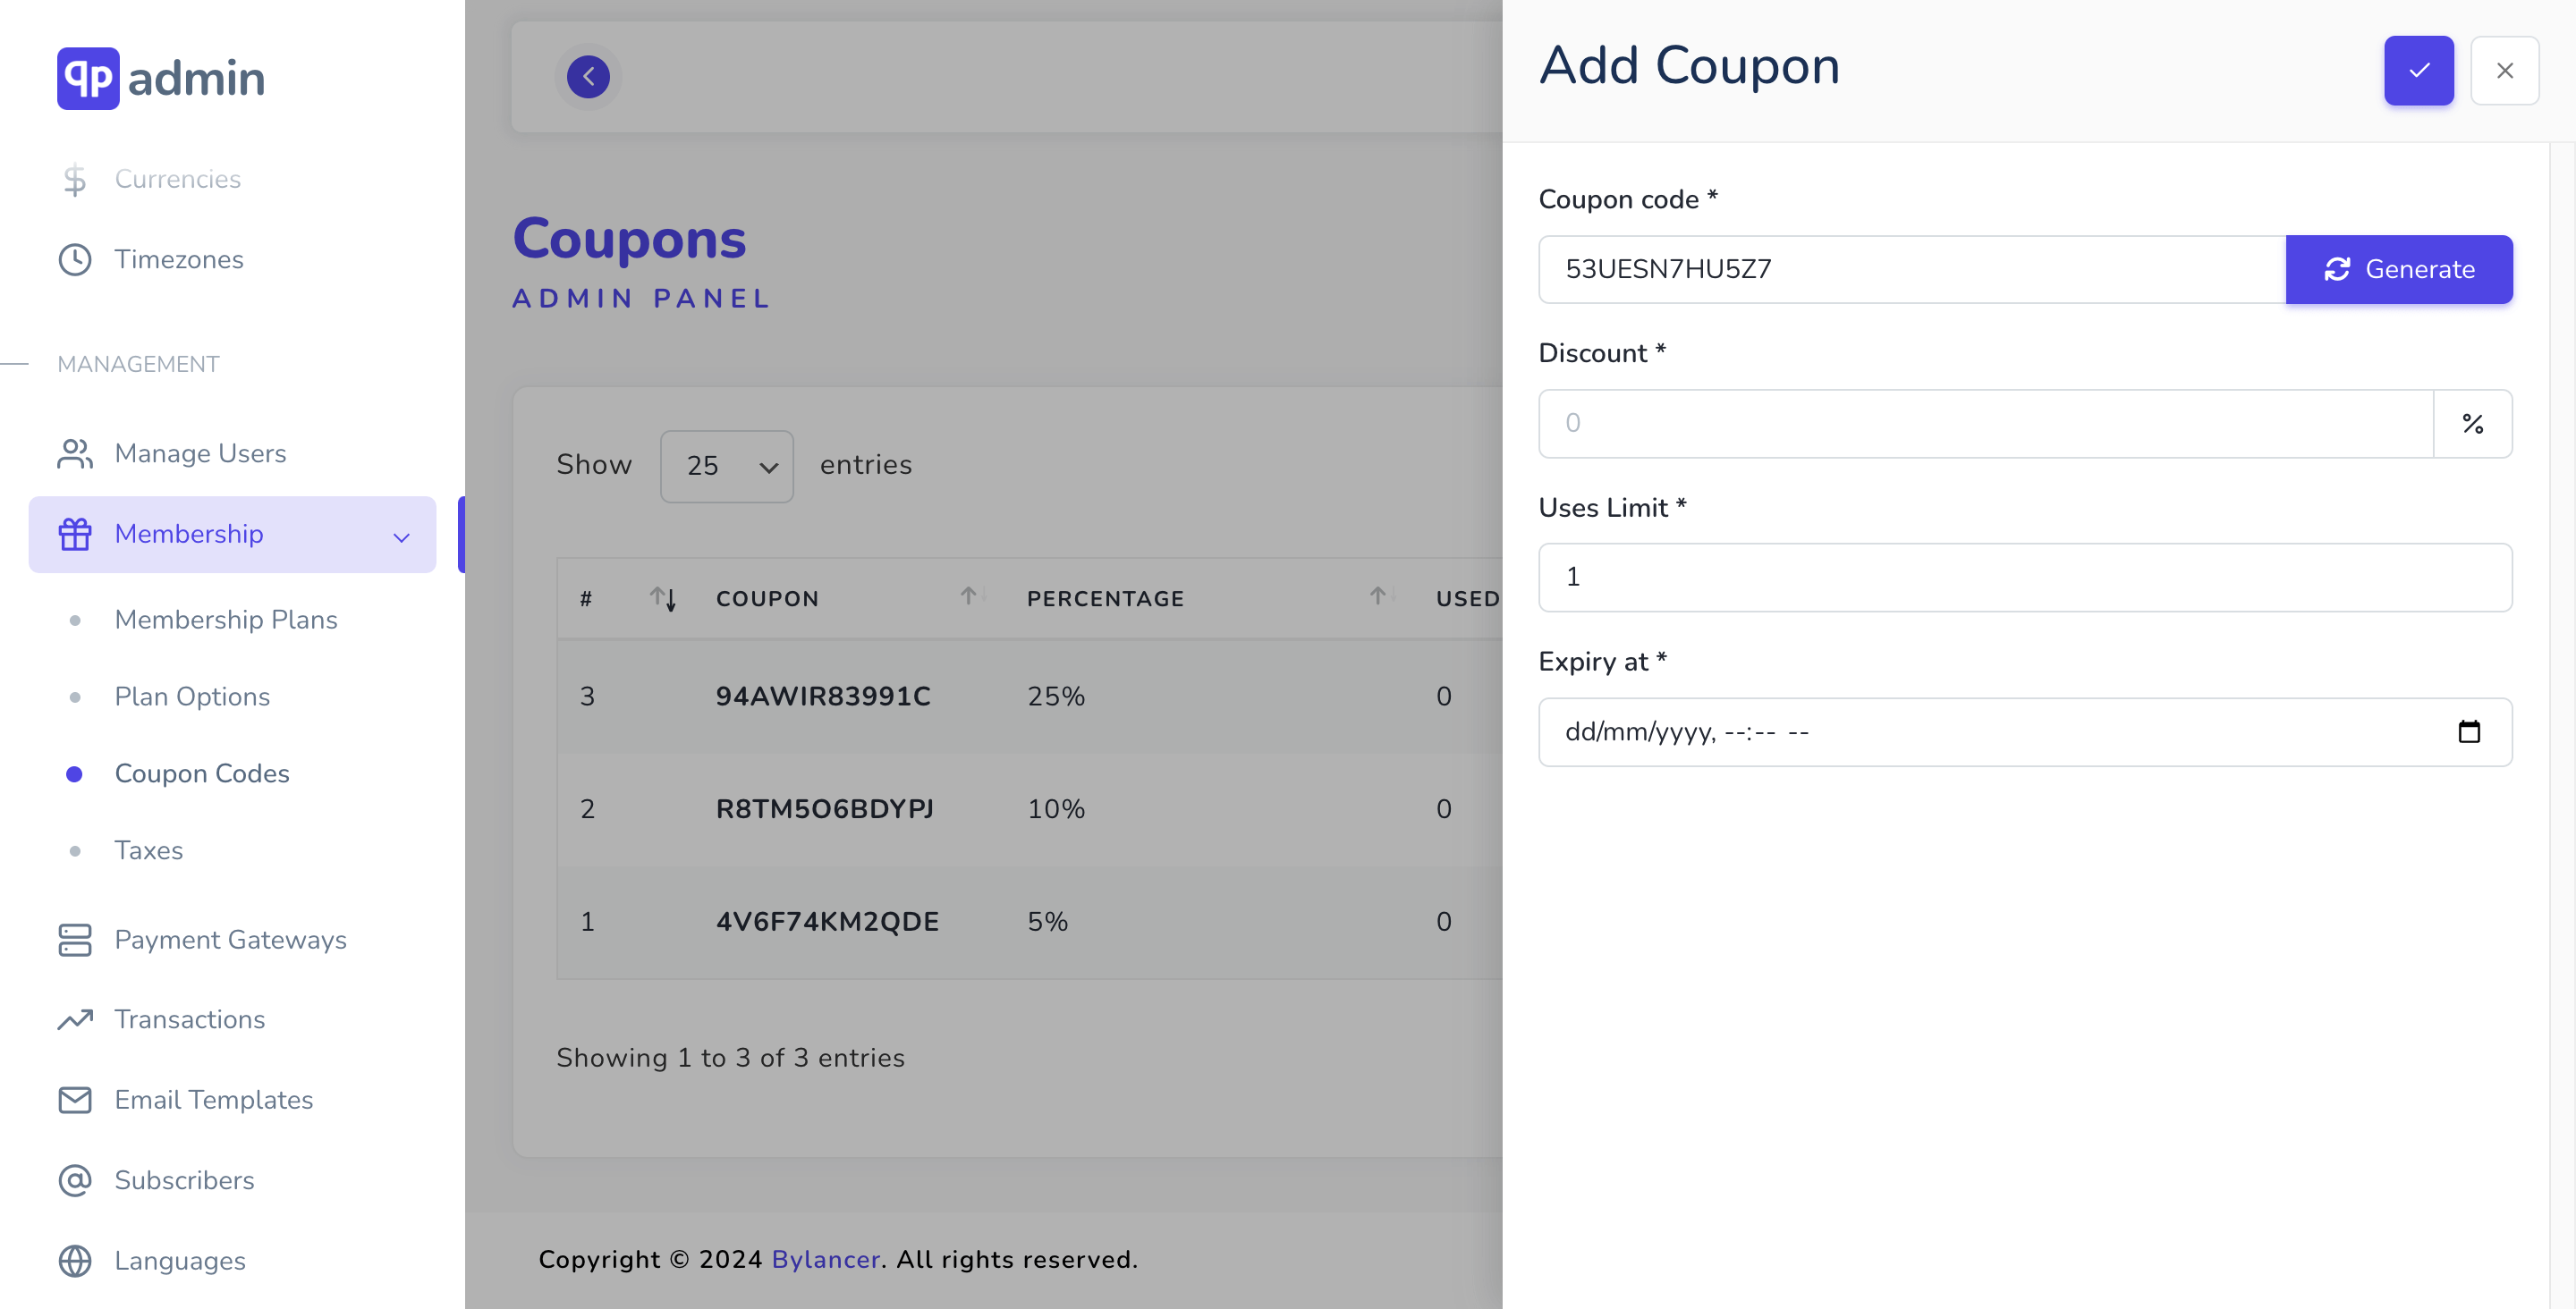Focus the Uses Limit input field
2576x1309 pixels.
(2025, 578)
